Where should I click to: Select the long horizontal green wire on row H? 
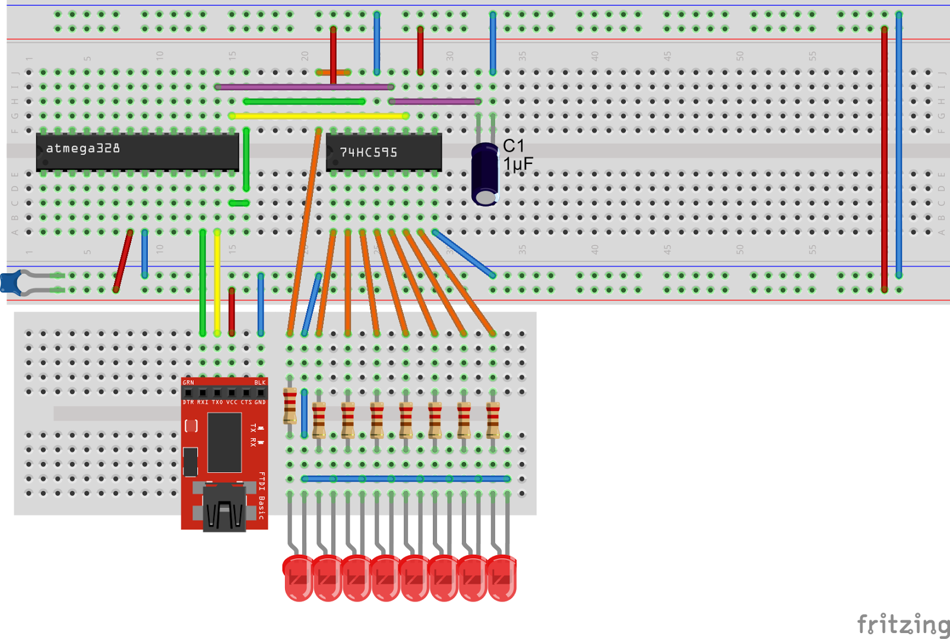(304, 102)
